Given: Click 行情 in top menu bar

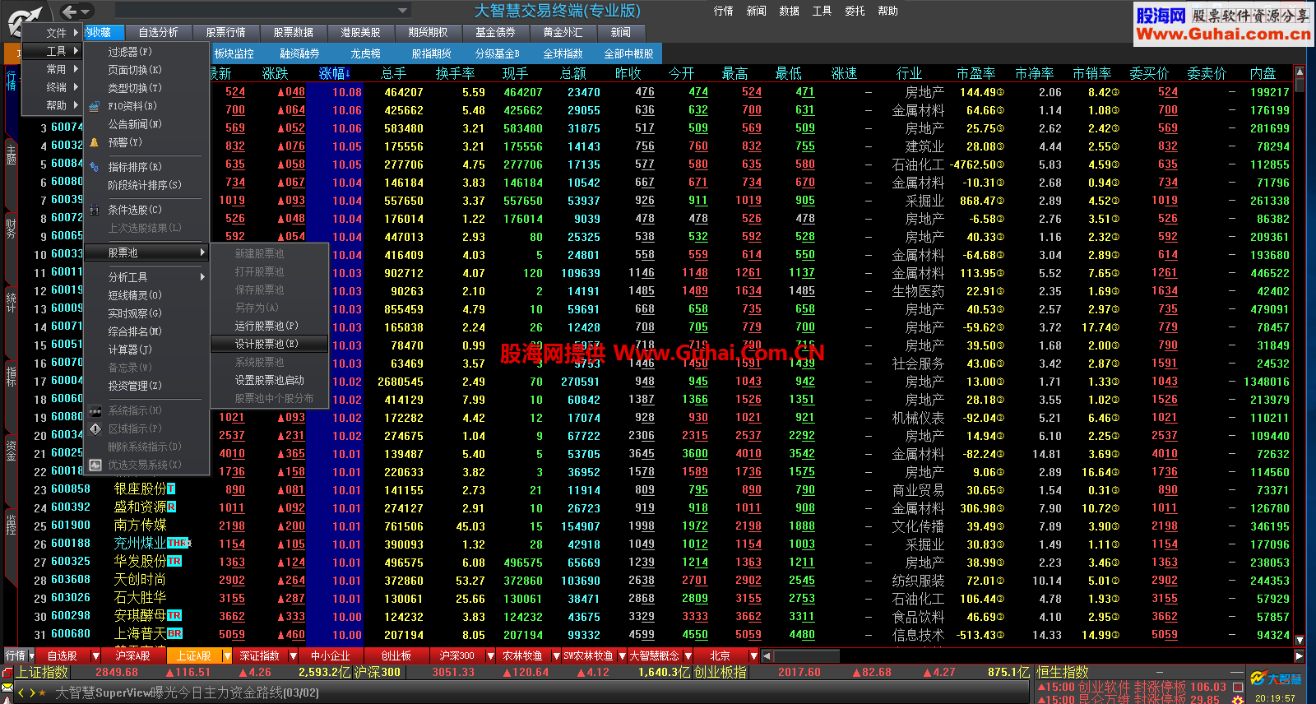Looking at the screenshot, I should pos(724,11).
